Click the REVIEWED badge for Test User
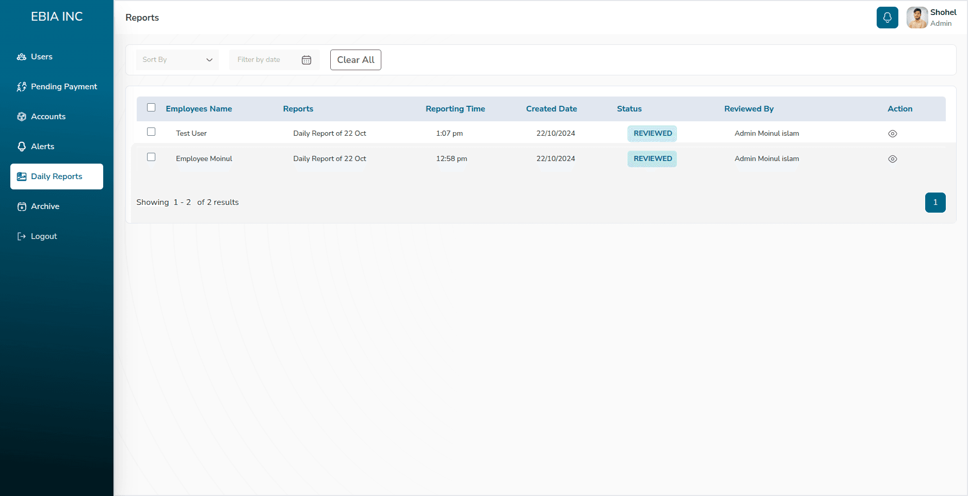This screenshot has width=968, height=496. click(x=652, y=133)
